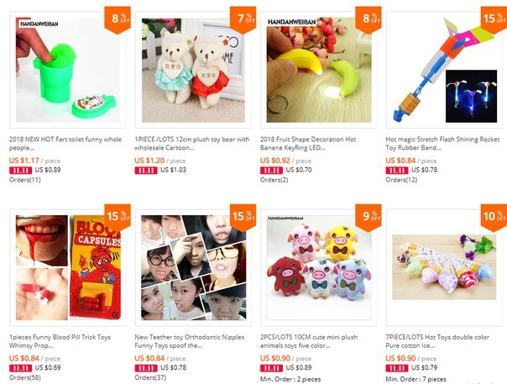Click Orders(58) under blood pill toy
This screenshot has height=384, width=507.
click(25, 377)
